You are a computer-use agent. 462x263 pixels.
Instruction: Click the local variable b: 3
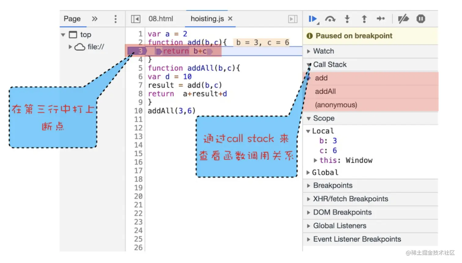point(328,141)
